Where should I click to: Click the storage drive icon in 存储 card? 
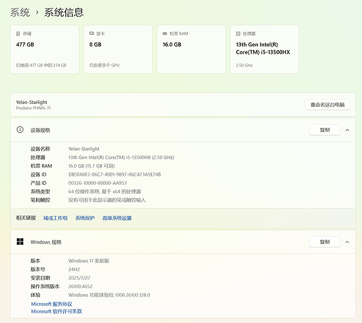(18, 34)
